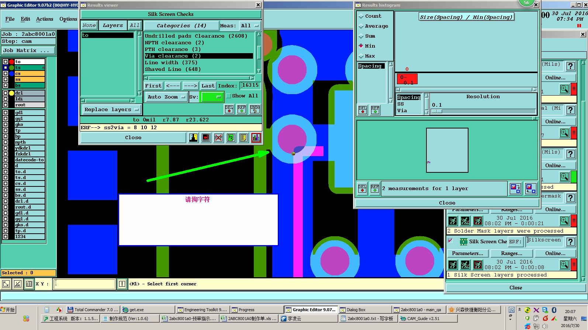Click REF icon under Spacing list in histogram
This screenshot has height=330, width=588.
(x=375, y=110)
